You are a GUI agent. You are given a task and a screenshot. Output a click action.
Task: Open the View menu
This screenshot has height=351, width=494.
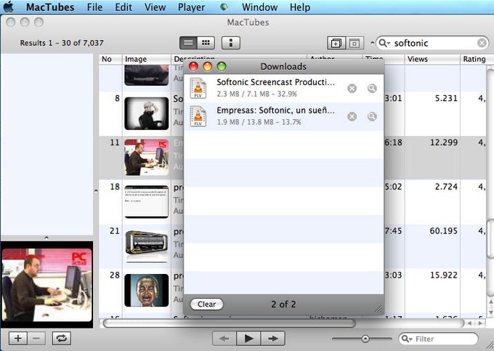(x=155, y=7)
